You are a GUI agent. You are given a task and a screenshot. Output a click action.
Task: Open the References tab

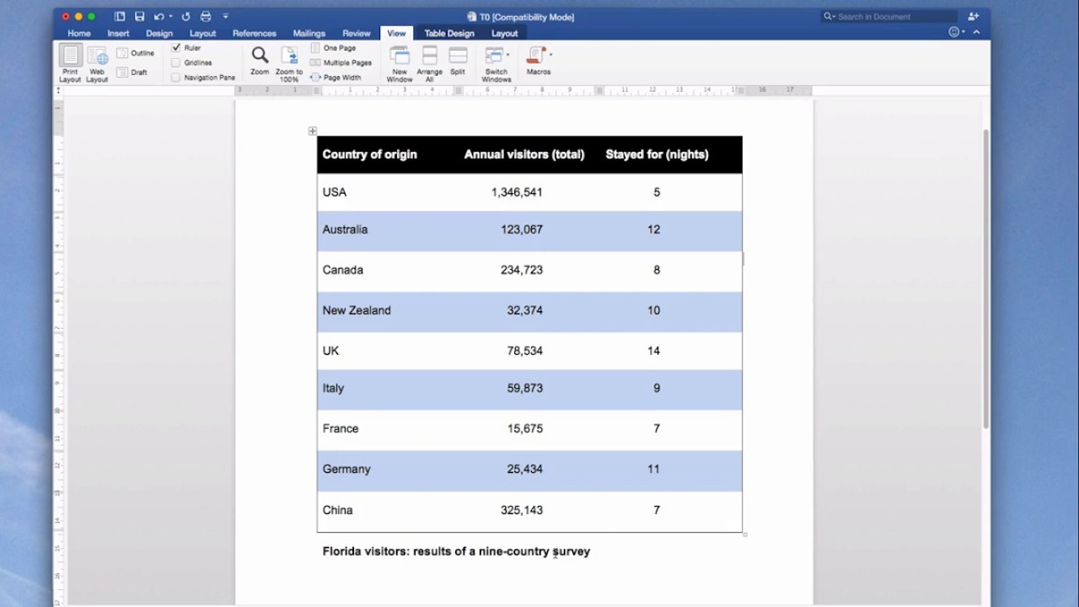click(255, 33)
